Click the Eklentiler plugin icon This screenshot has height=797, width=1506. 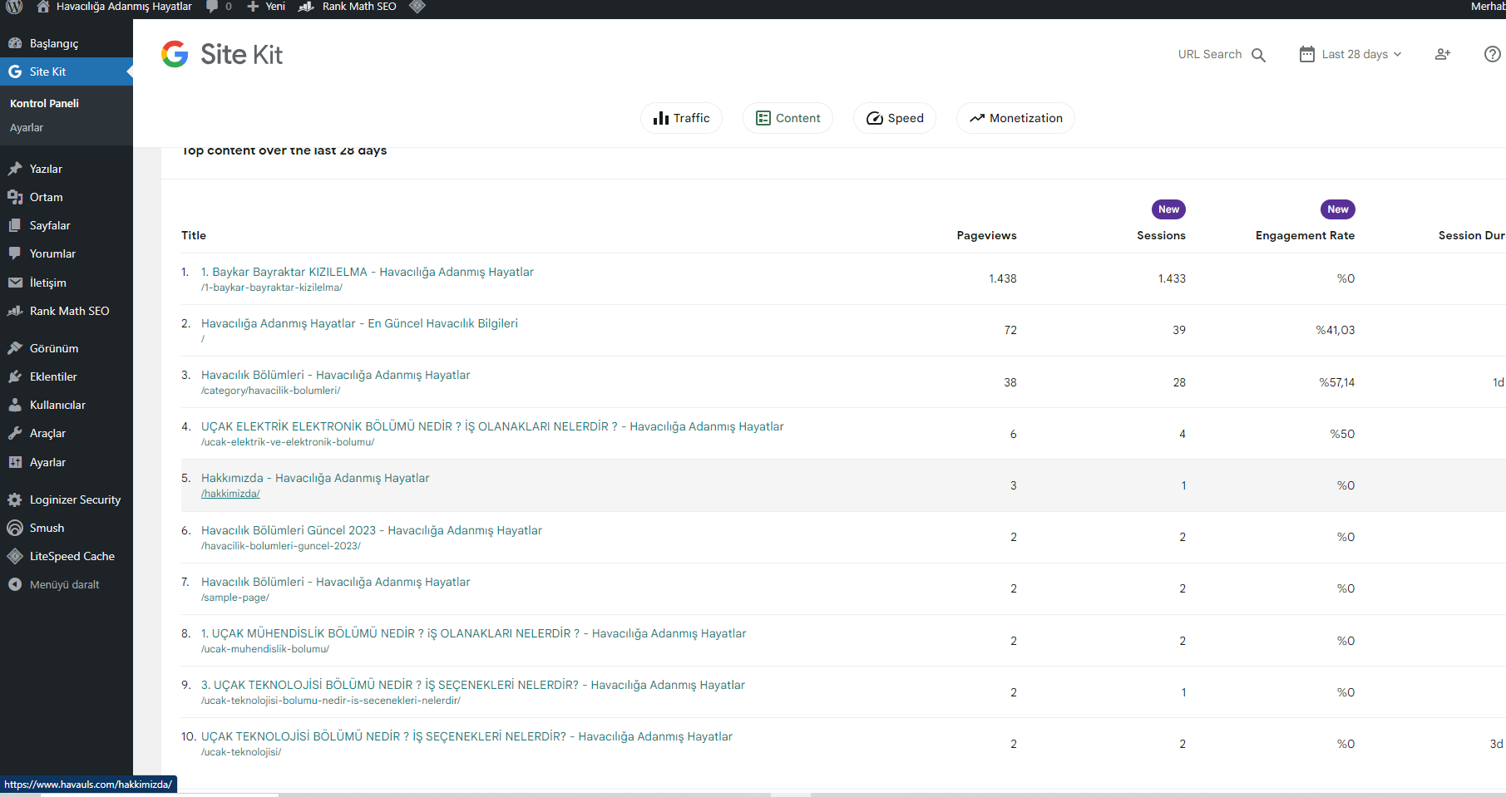(15, 376)
